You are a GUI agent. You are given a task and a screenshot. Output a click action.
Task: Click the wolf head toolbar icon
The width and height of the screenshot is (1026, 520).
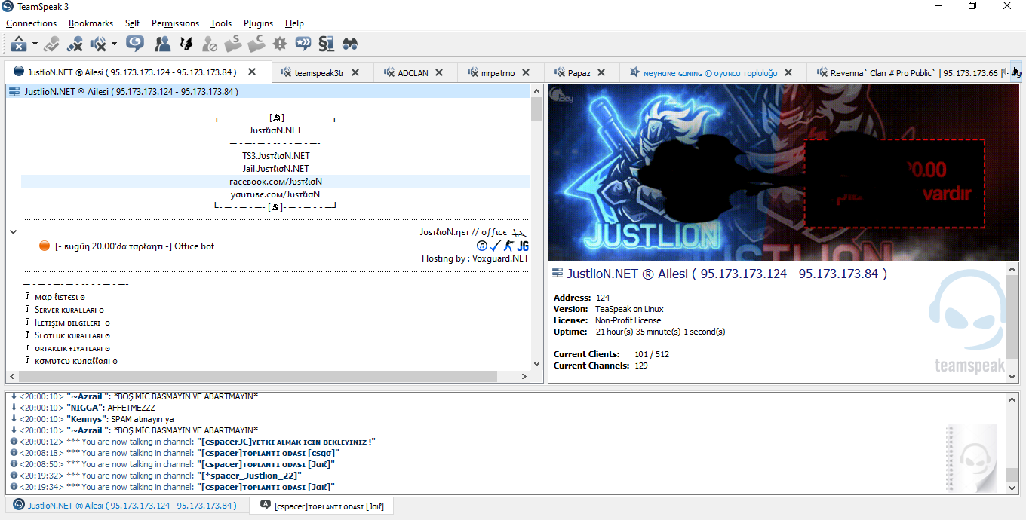(186, 44)
